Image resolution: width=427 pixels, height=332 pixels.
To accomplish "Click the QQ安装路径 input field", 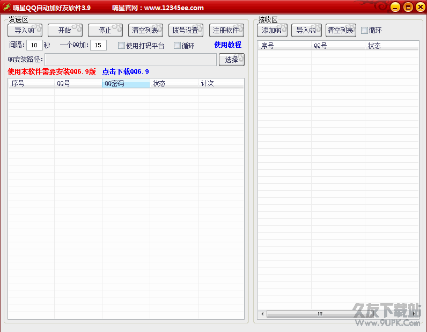I will (x=131, y=60).
